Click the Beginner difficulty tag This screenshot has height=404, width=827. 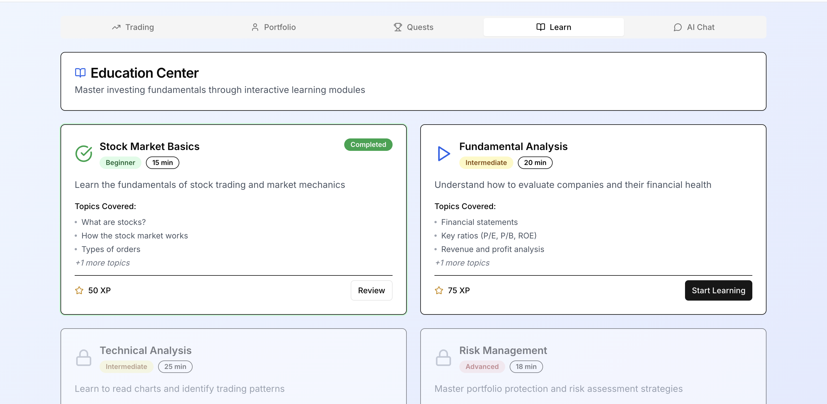pos(120,162)
